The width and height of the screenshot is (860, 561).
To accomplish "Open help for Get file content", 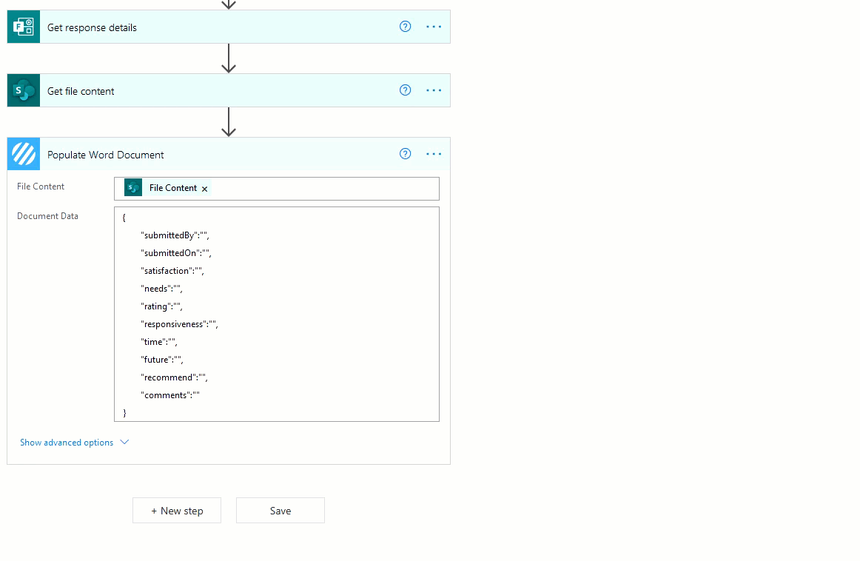I will 406,90.
